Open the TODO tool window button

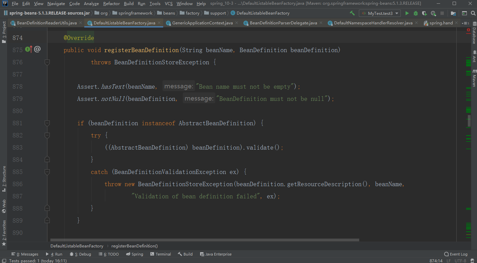[x=109, y=254]
